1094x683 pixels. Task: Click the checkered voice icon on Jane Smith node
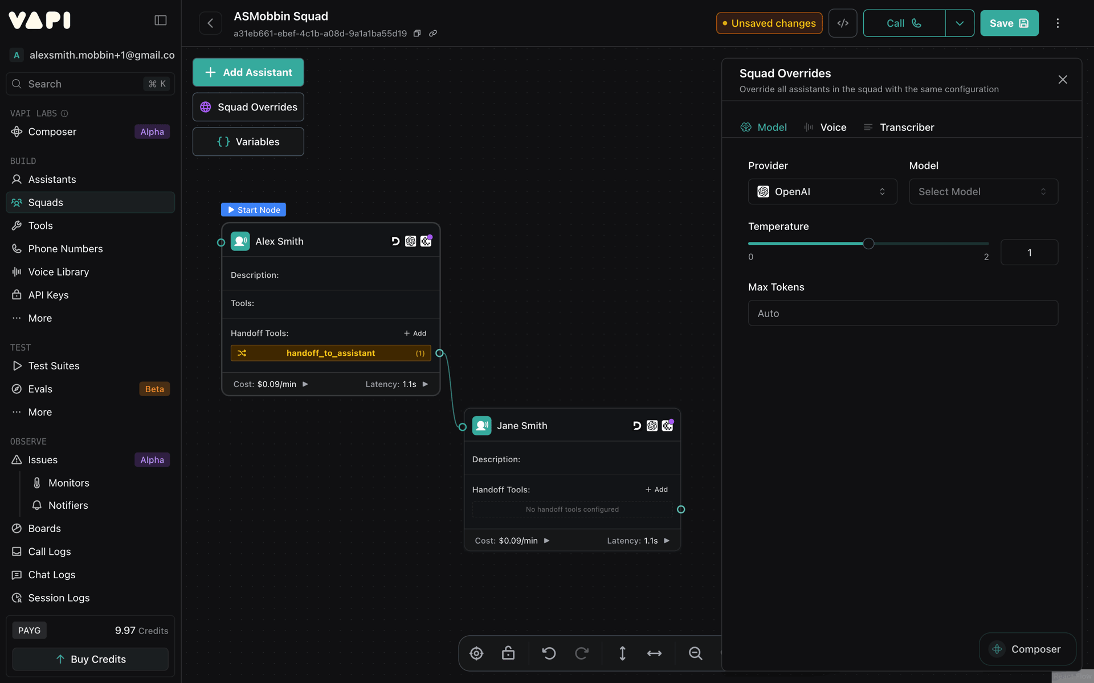(x=667, y=426)
